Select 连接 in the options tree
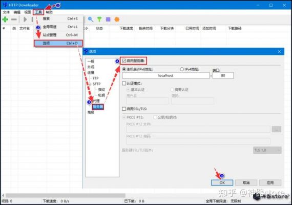The height and width of the screenshot is (205, 292). click(x=91, y=73)
